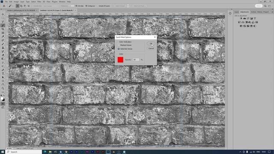Select the Eraser tool
This screenshot has width=274, height=154.
tap(3, 55)
